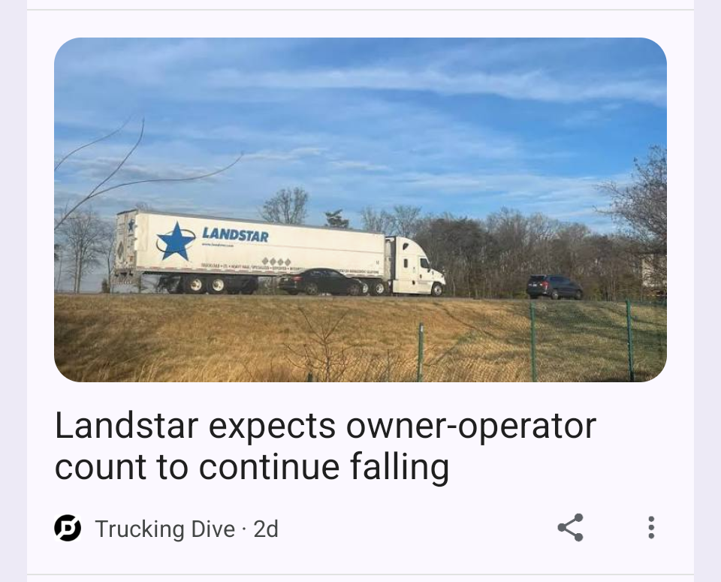Share the Landstar article

(570, 528)
